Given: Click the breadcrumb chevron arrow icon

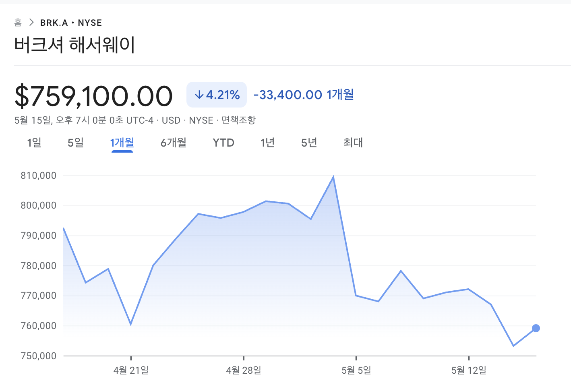Looking at the screenshot, I should [31, 23].
